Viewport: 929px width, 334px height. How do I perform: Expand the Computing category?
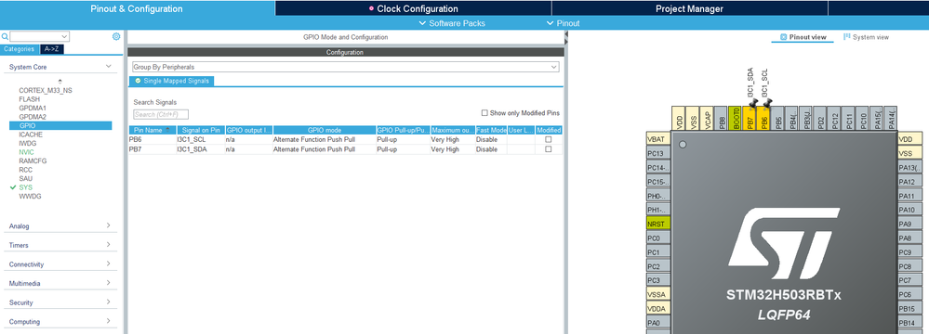tap(109, 321)
